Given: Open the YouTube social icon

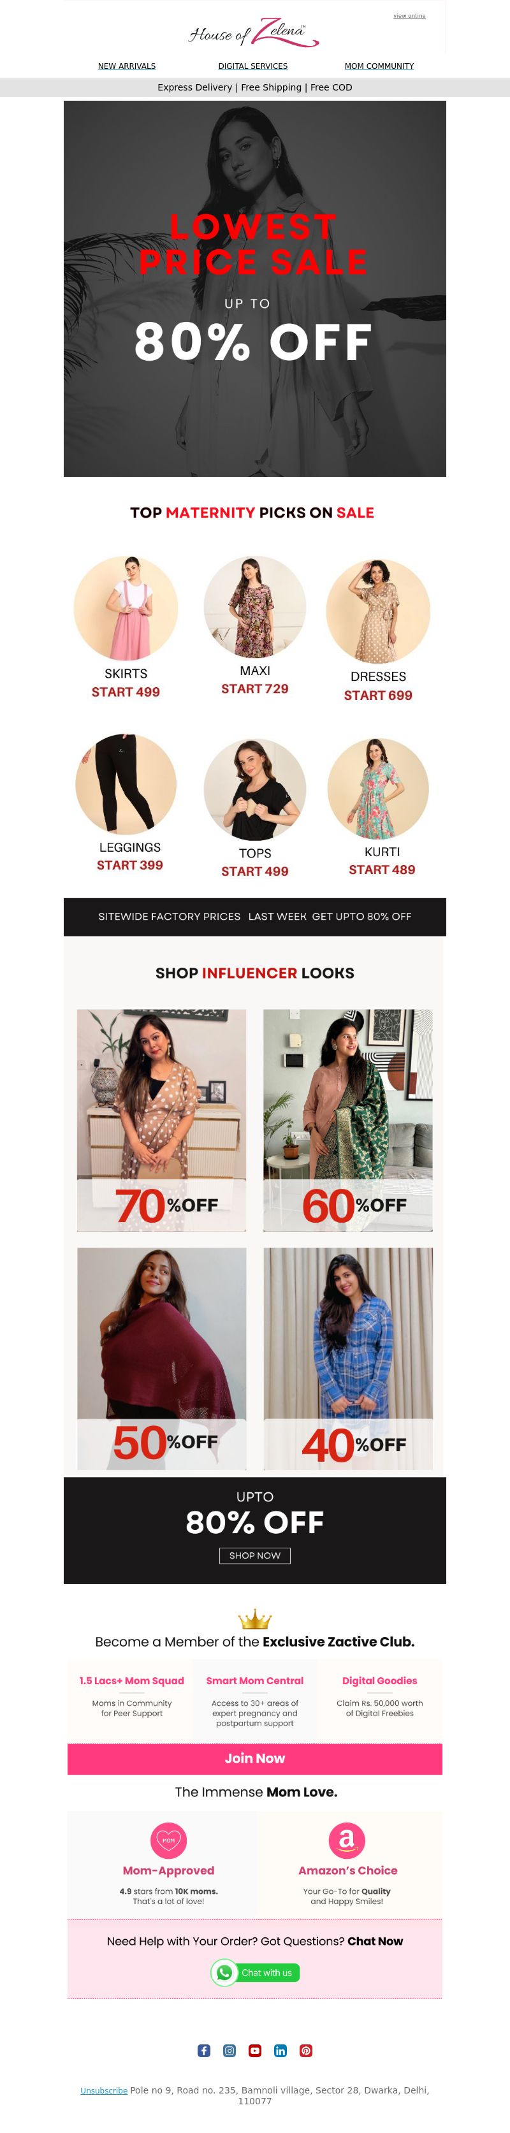Looking at the screenshot, I should pyautogui.click(x=255, y=2050).
